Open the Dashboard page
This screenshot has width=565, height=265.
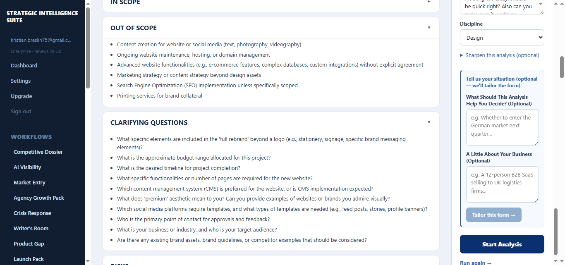(x=24, y=65)
